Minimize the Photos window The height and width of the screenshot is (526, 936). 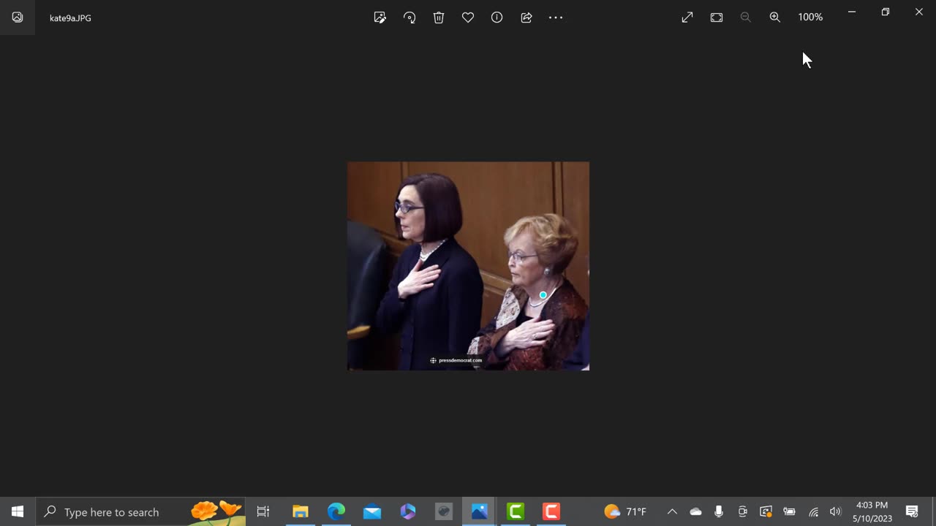[x=852, y=12]
